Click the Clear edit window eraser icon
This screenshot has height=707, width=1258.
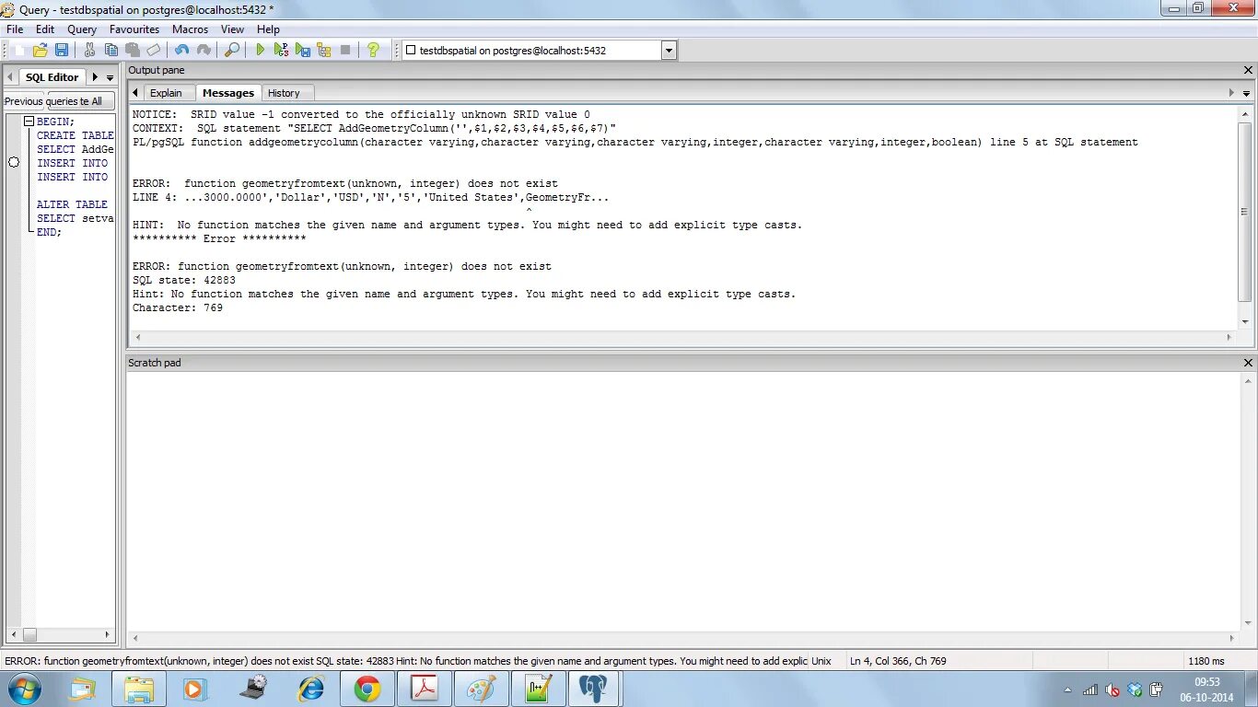[154, 50]
